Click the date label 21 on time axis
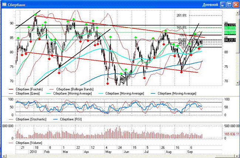 tap(23, 148)
